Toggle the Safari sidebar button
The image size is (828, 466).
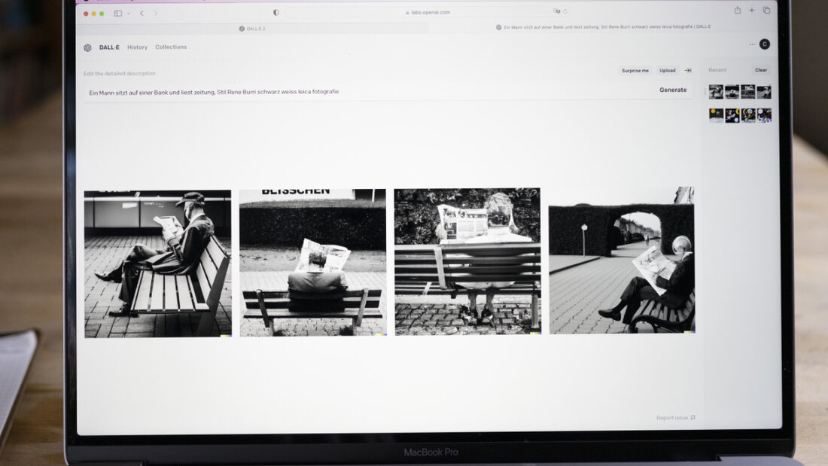coord(118,14)
